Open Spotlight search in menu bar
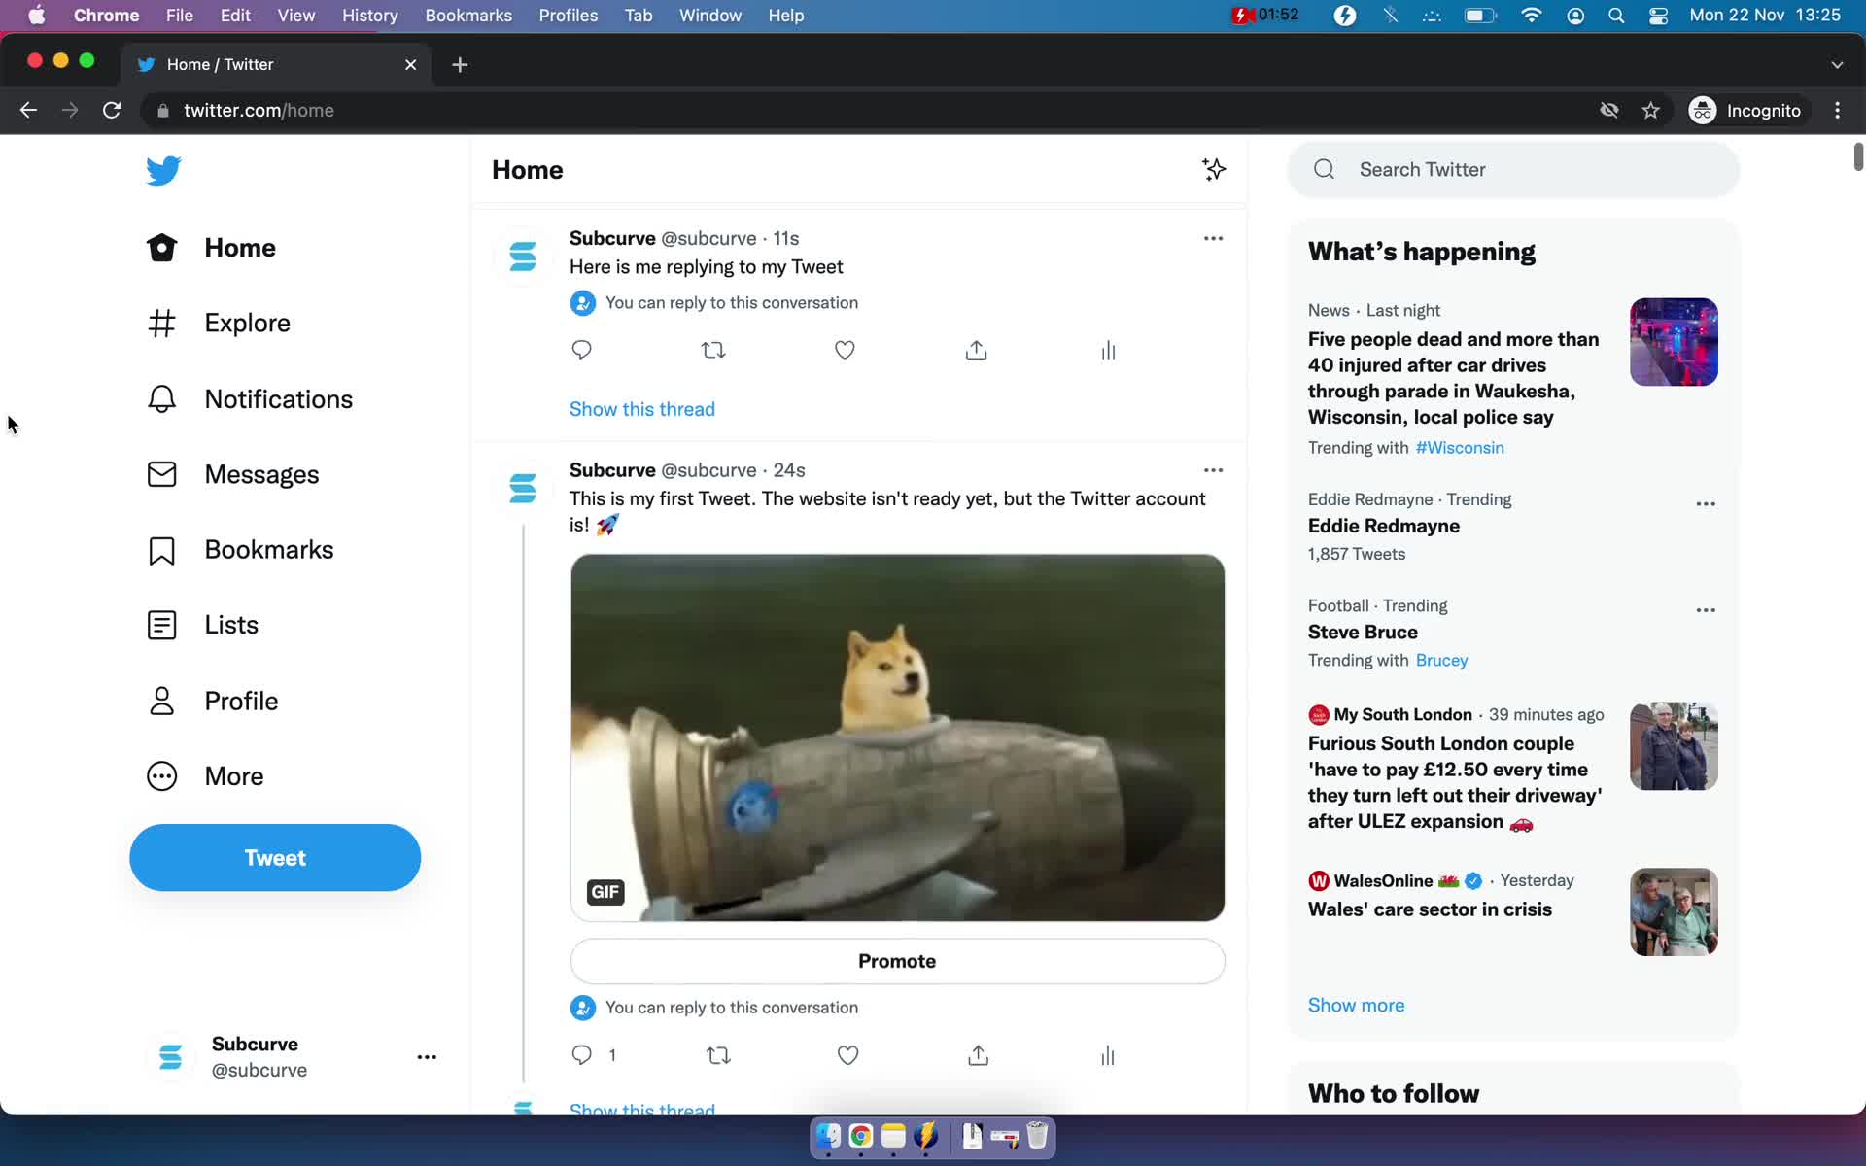This screenshot has height=1166, width=1866. click(x=1616, y=16)
